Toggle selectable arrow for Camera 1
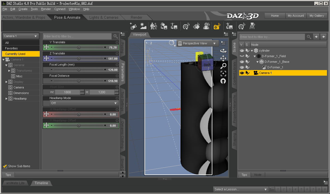330x194 pixels. coord(248,73)
